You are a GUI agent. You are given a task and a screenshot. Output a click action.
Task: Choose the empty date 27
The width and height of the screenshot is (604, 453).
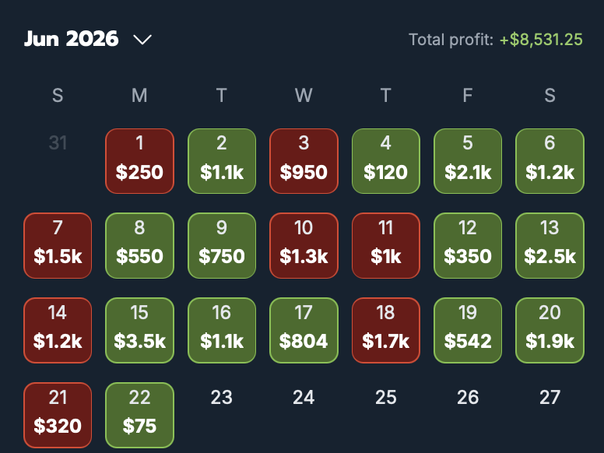[550, 397]
